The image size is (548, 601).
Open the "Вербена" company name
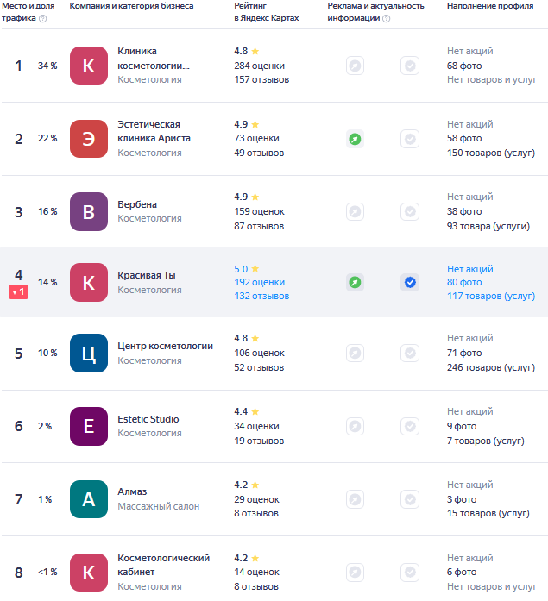(x=137, y=204)
